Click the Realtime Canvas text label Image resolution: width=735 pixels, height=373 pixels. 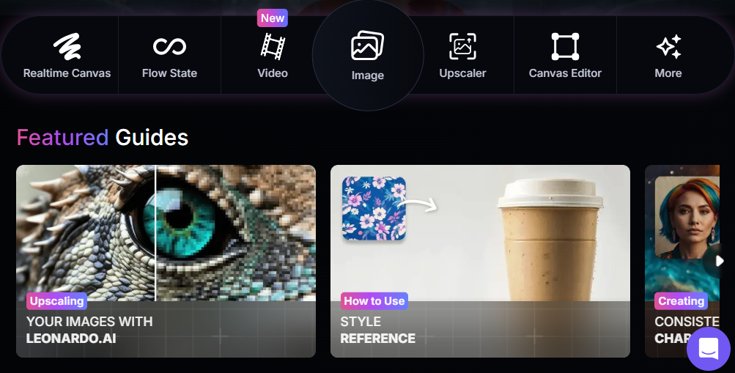click(x=67, y=73)
